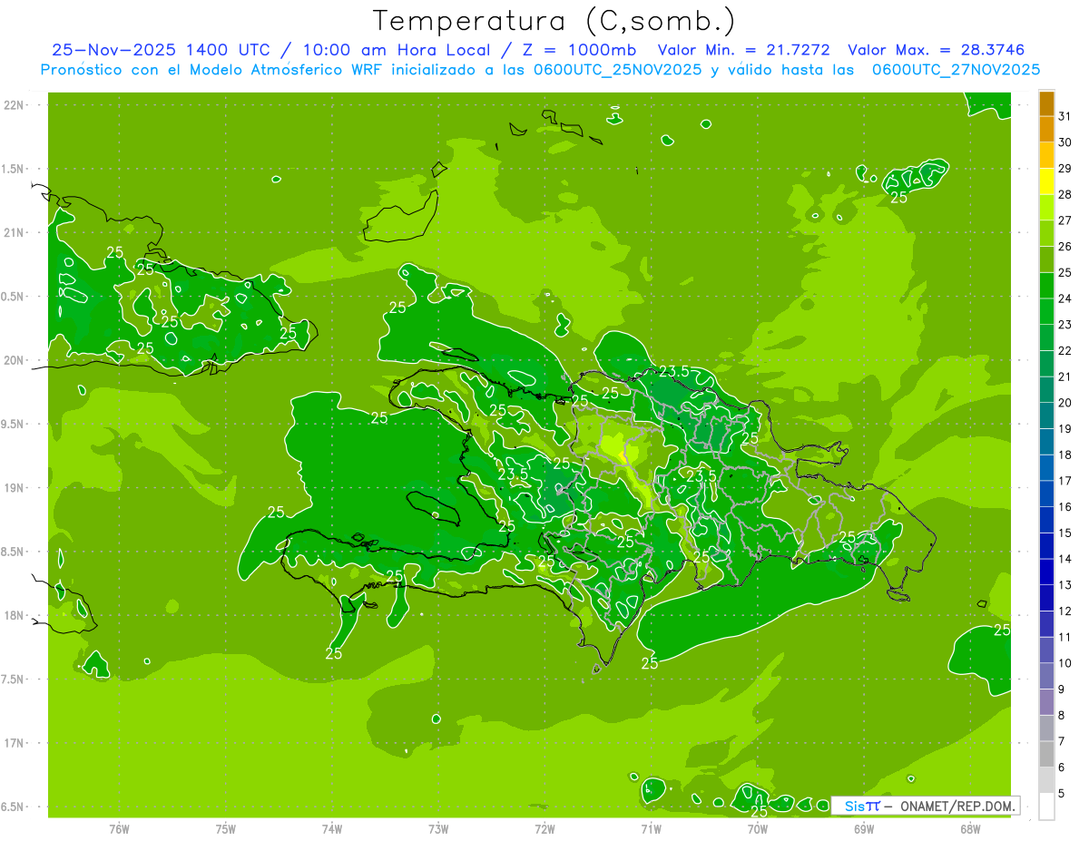Screen dimensions: 1089x841
Task: Click the "SisPI - ONAMET/REP.DOM." credit box
Action: 925,806
